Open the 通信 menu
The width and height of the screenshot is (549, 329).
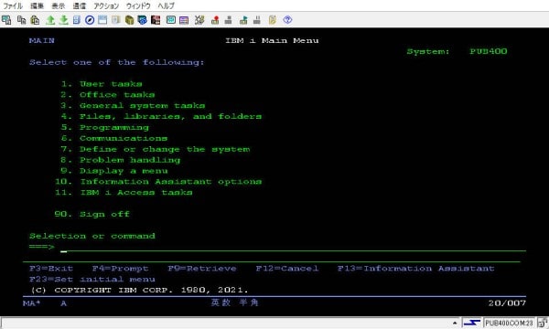pyautogui.click(x=79, y=6)
